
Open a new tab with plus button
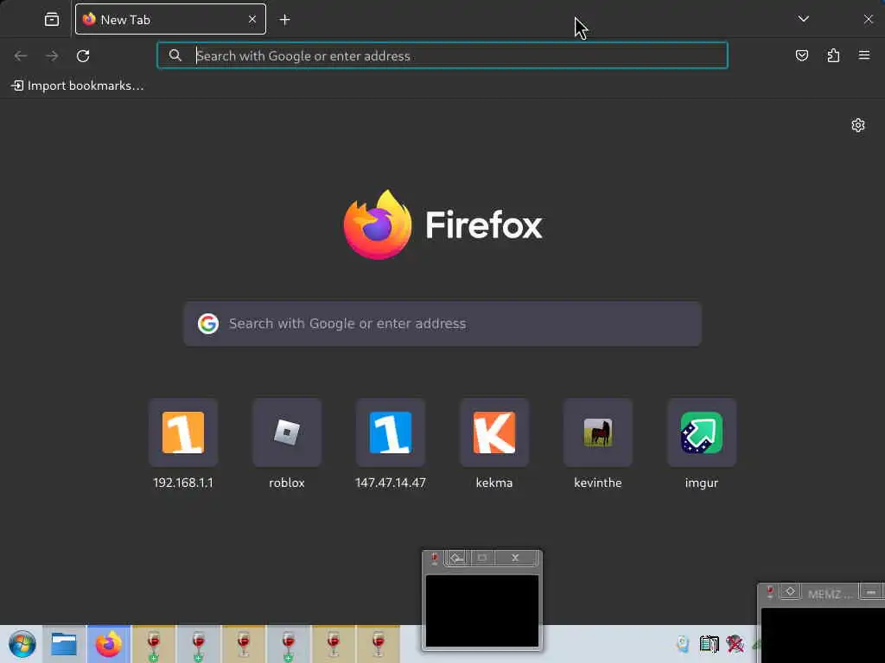click(285, 20)
